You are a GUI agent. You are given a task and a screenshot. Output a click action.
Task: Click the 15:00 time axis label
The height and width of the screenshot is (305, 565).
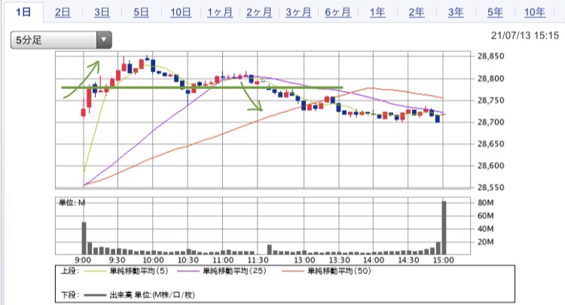point(443,260)
